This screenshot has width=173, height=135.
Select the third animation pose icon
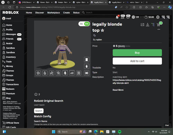[x=52, y=73]
